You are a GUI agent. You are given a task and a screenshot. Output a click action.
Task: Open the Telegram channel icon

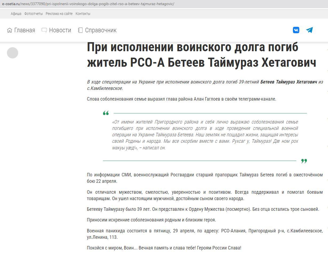tap(309, 30)
